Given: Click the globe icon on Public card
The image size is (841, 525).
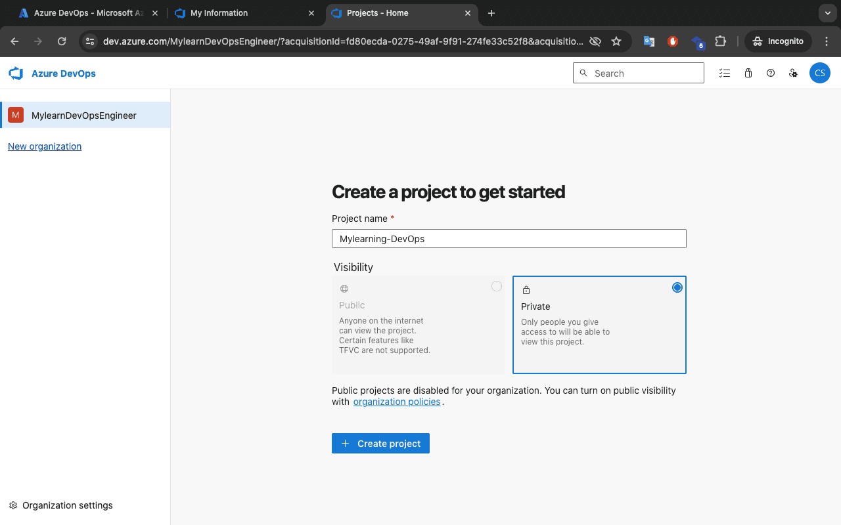Looking at the screenshot, I should tap(344, 289).
